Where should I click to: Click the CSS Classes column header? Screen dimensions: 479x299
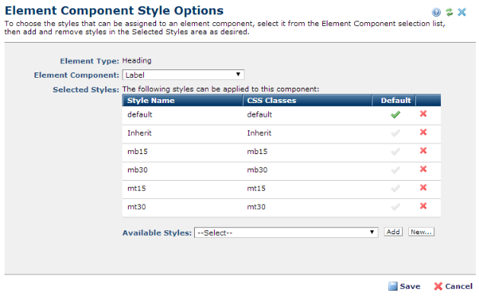(x=272, y=101)
